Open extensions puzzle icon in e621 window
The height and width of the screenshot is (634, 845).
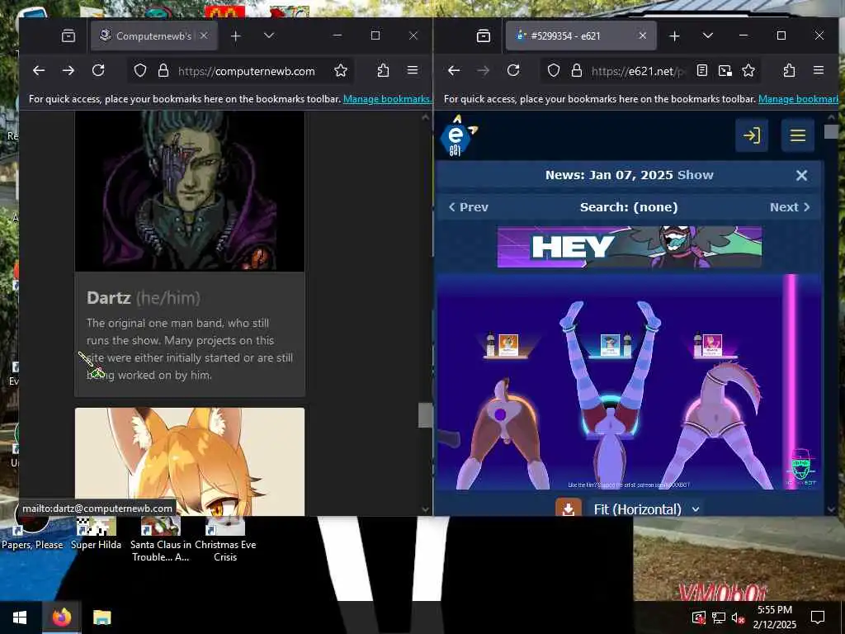pos(789,71)
